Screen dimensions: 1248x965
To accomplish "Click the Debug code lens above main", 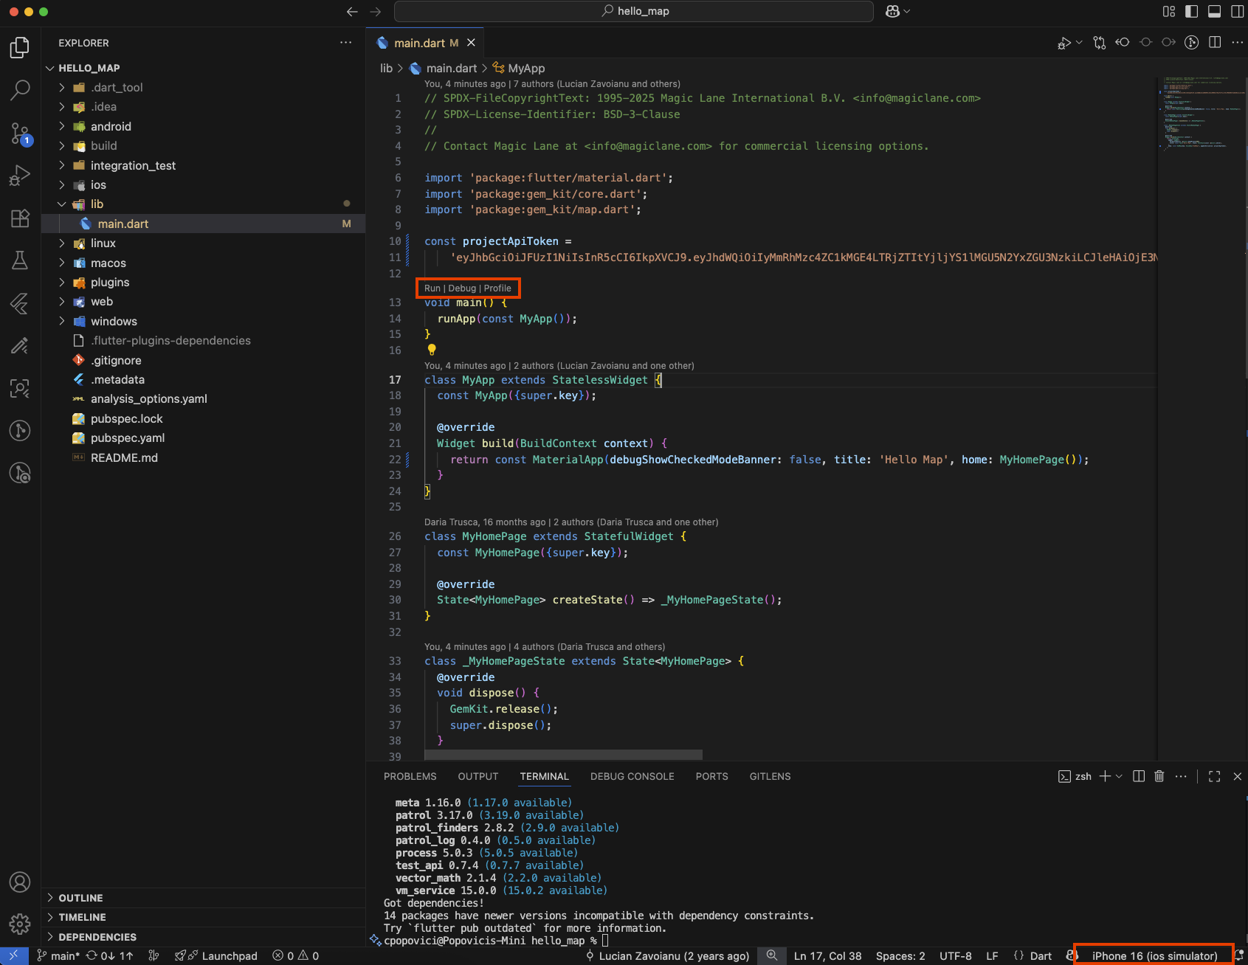I will click(462, 288).
